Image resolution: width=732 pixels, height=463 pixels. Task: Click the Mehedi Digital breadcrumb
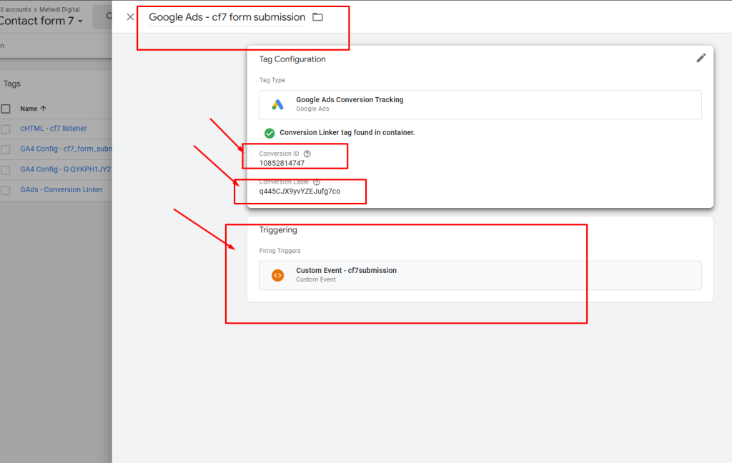tap(59, 9)
